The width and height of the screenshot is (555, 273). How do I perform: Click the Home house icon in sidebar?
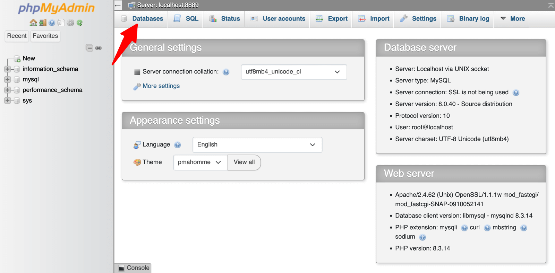coord(33,23)
